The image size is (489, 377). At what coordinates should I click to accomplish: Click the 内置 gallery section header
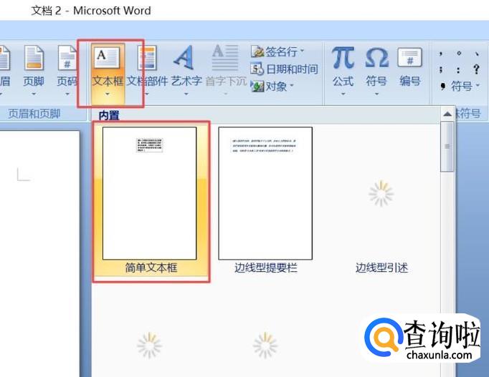[x=109, y=115]
